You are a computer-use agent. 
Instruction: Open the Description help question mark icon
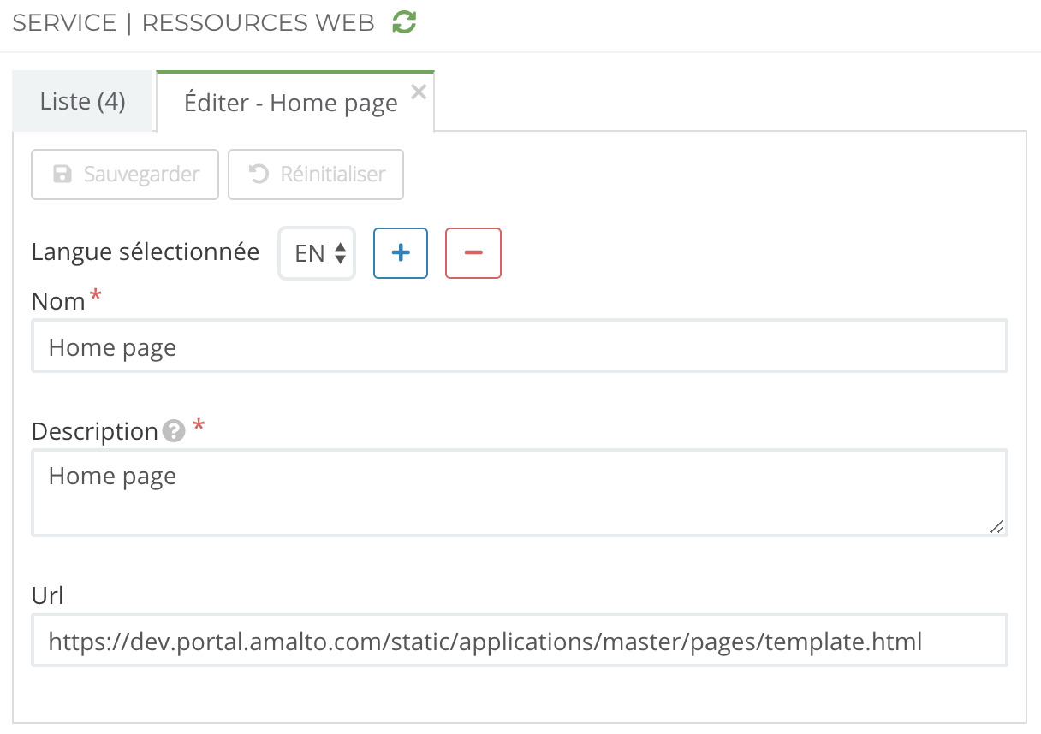(x=174, y=431)
